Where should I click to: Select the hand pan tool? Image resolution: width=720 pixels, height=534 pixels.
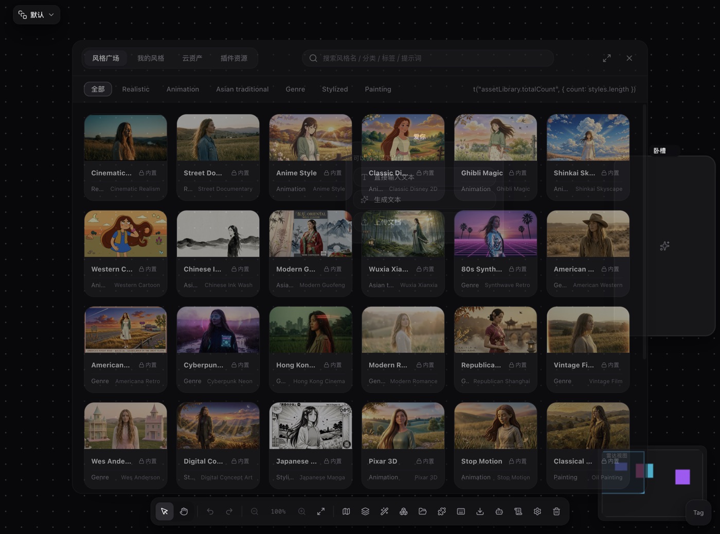pyautogui.click(x=184, y=511)
